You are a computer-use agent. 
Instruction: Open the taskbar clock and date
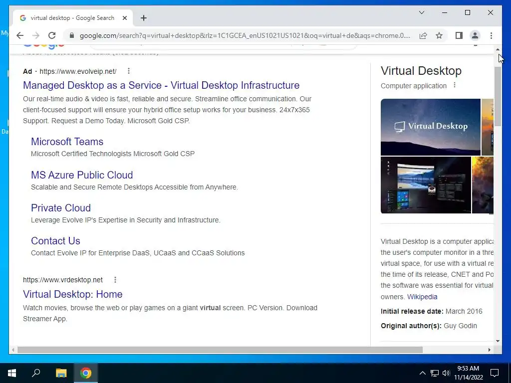[x=468, y=373]
